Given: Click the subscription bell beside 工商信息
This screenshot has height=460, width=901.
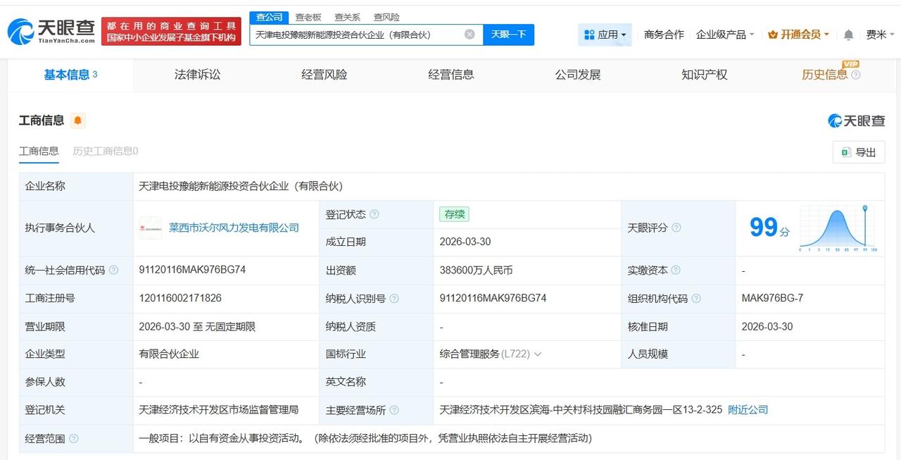Looking at the screenshot, I should click(x=77, y=120).
